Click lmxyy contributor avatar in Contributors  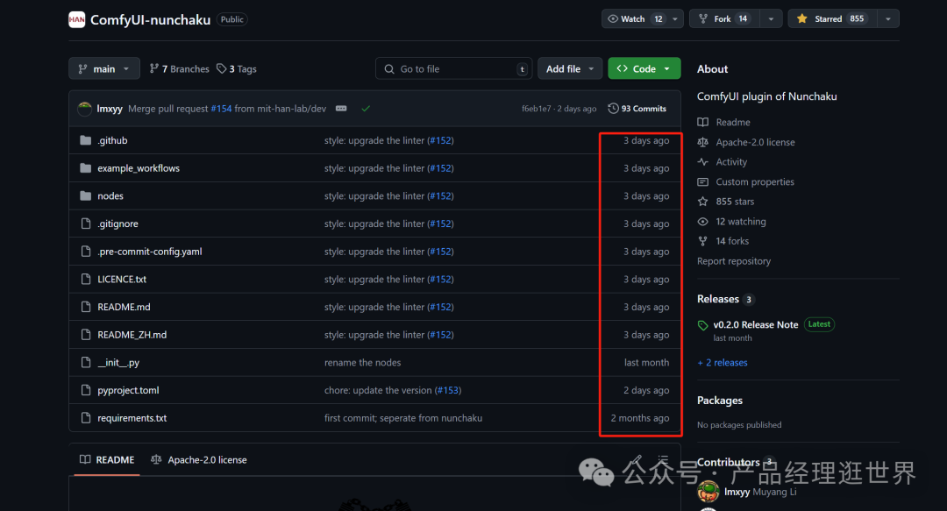pyautogui.click(x=708, y=492)
